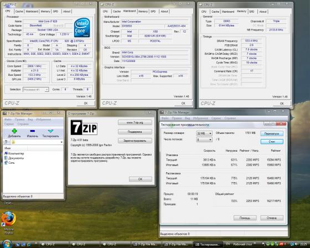The height and width of the screenshot is (248, 310).
Task: Click the Internet Explorer quick launch icon
Action: coord(29,245)
